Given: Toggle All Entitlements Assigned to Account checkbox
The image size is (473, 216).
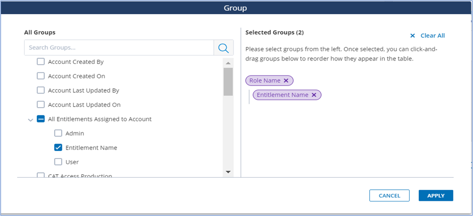Looking at the screenshot, I should point(41,119).
